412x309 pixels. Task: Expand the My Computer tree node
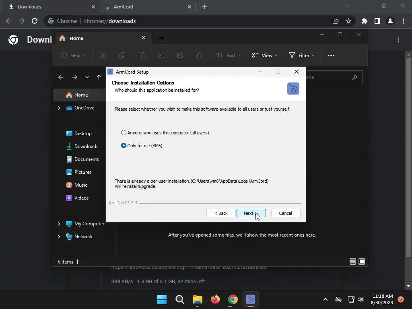coord(59,224)
